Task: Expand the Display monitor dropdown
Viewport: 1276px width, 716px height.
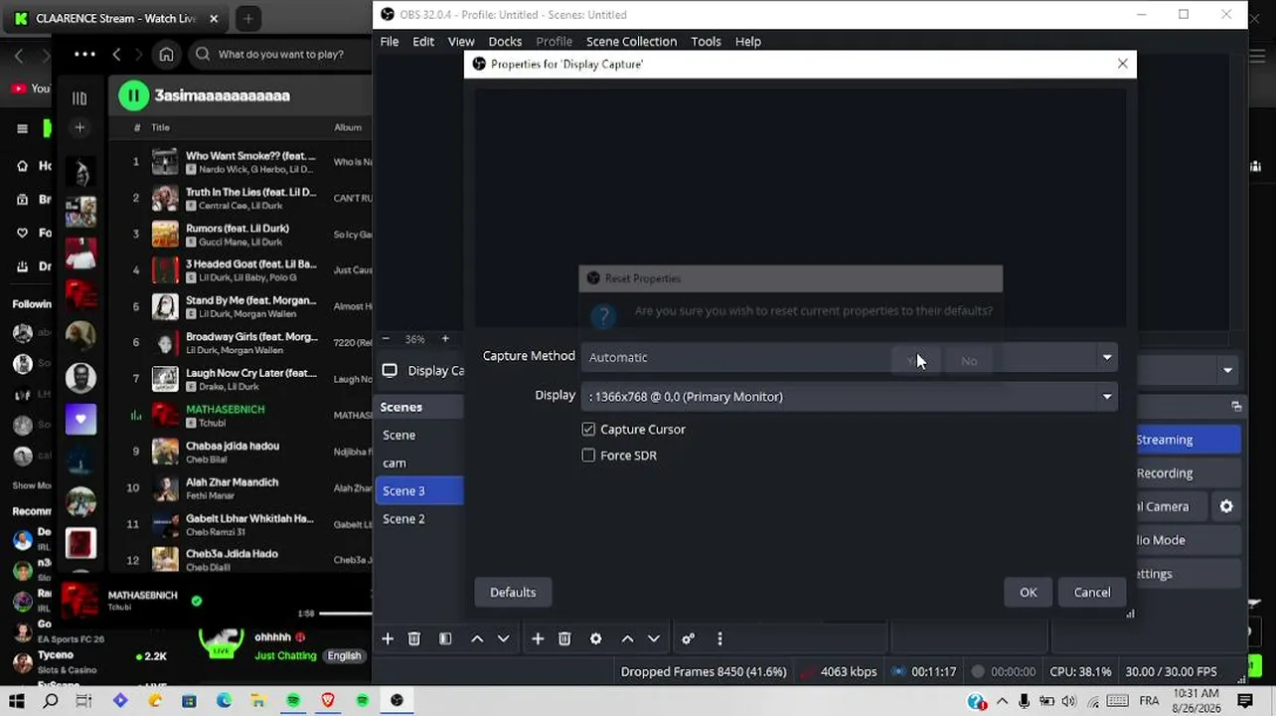Action: pos(850,397)
